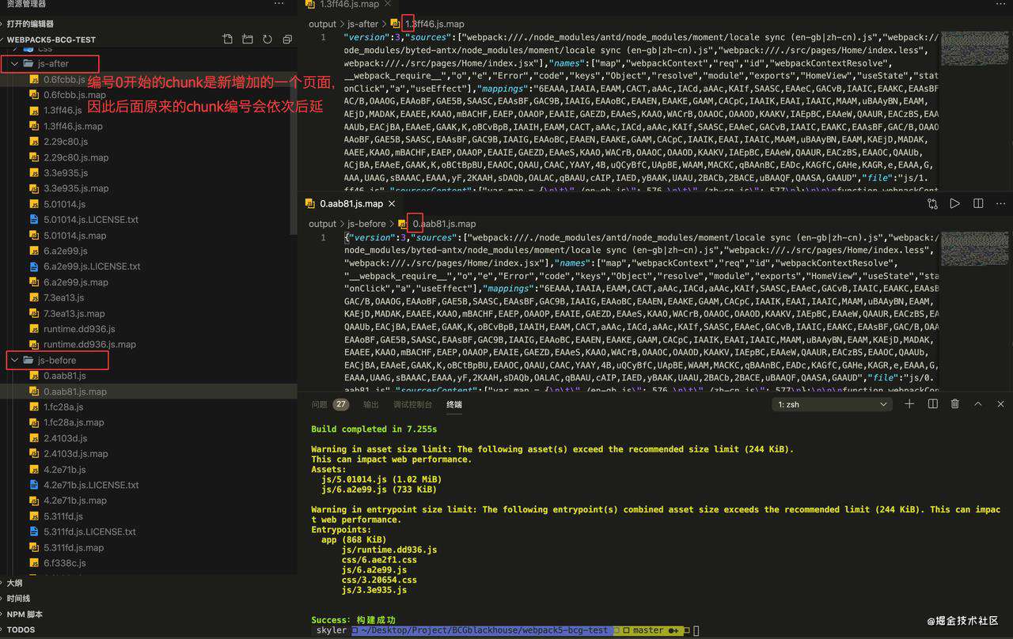Open compare changes icon in lower editor
1013x639 pixels.
(933, 203)
